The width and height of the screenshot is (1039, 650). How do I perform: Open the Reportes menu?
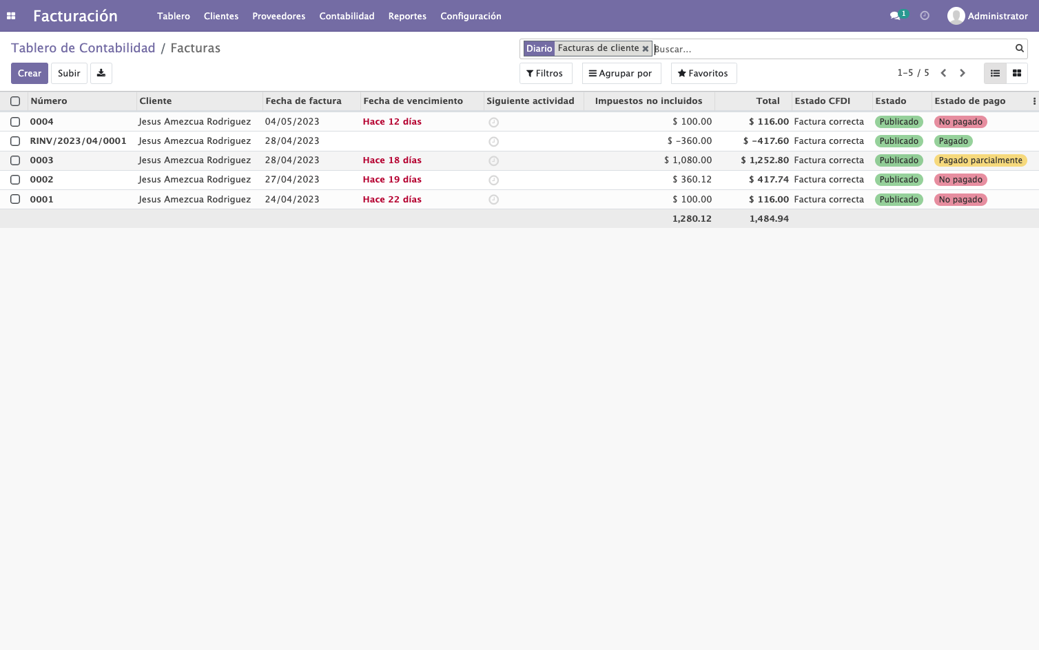[x=407, y=16]
